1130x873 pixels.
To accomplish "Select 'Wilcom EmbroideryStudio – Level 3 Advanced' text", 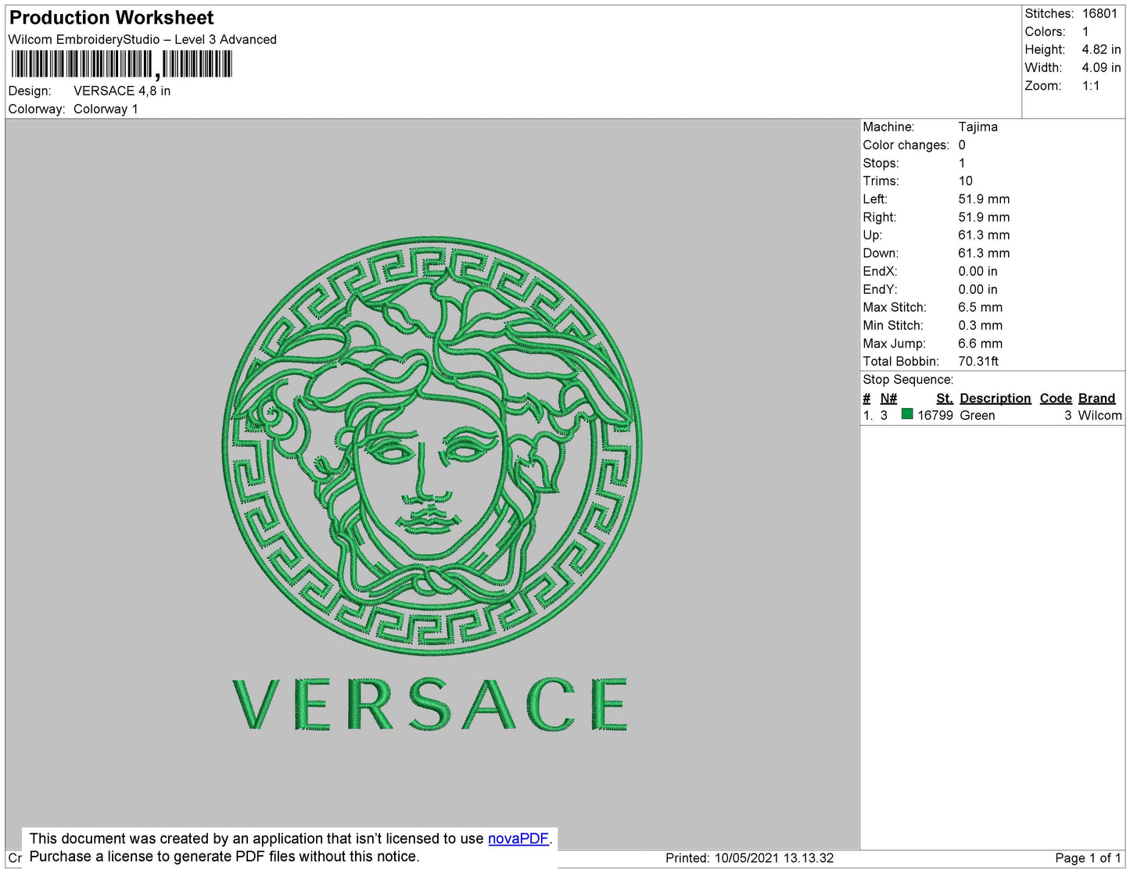I will point(142,39).
